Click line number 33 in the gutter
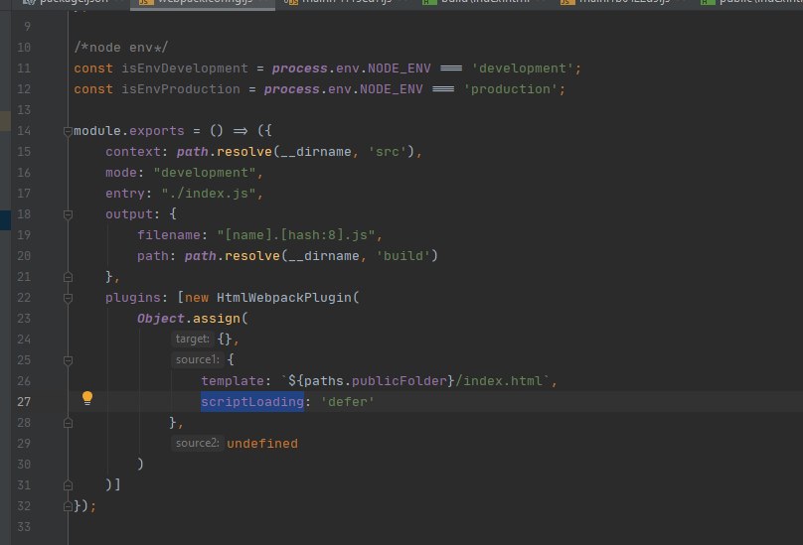Viewport: 803px width, 545px height. click(x=24, y=526)
